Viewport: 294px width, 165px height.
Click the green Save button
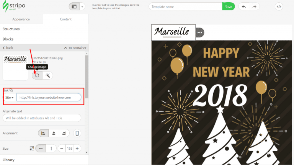[229, 7]
